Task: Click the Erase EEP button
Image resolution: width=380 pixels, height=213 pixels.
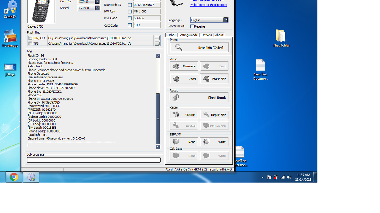Action: tap(214, 79)
